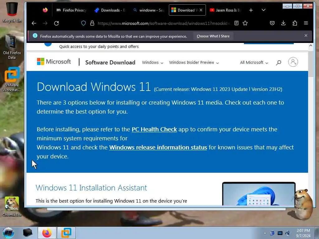
Task: Reload the current page
Action: (56, 23)
